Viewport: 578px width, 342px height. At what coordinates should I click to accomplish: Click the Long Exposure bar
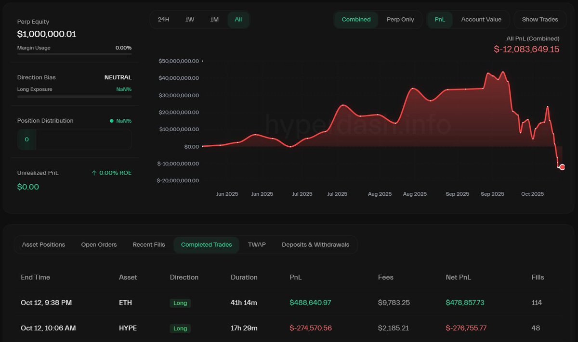pyautogui.click(x=74, y=97)
